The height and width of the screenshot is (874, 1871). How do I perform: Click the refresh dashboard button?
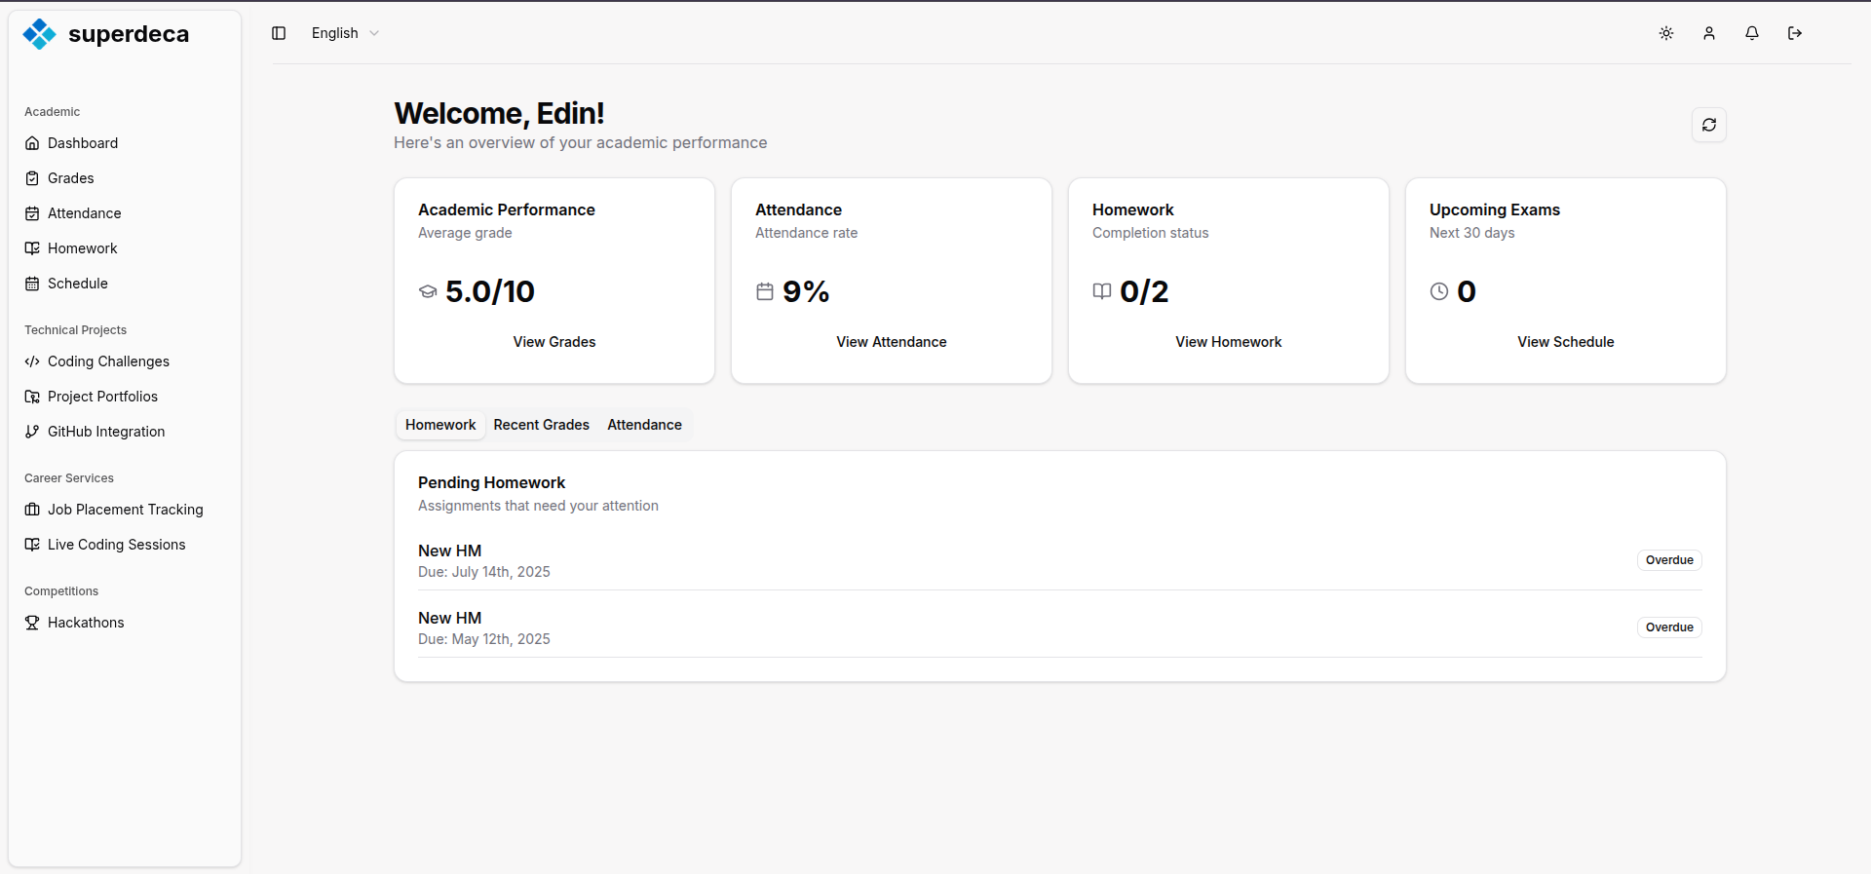(x=1709, y=125)
